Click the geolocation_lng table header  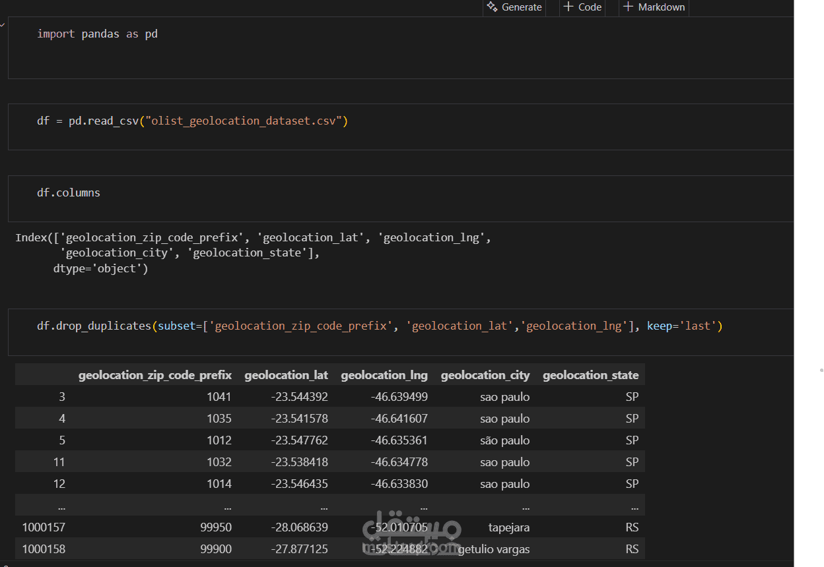click(384, 375)
